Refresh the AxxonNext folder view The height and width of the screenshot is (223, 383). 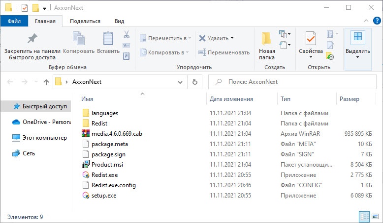pos(194,82)
